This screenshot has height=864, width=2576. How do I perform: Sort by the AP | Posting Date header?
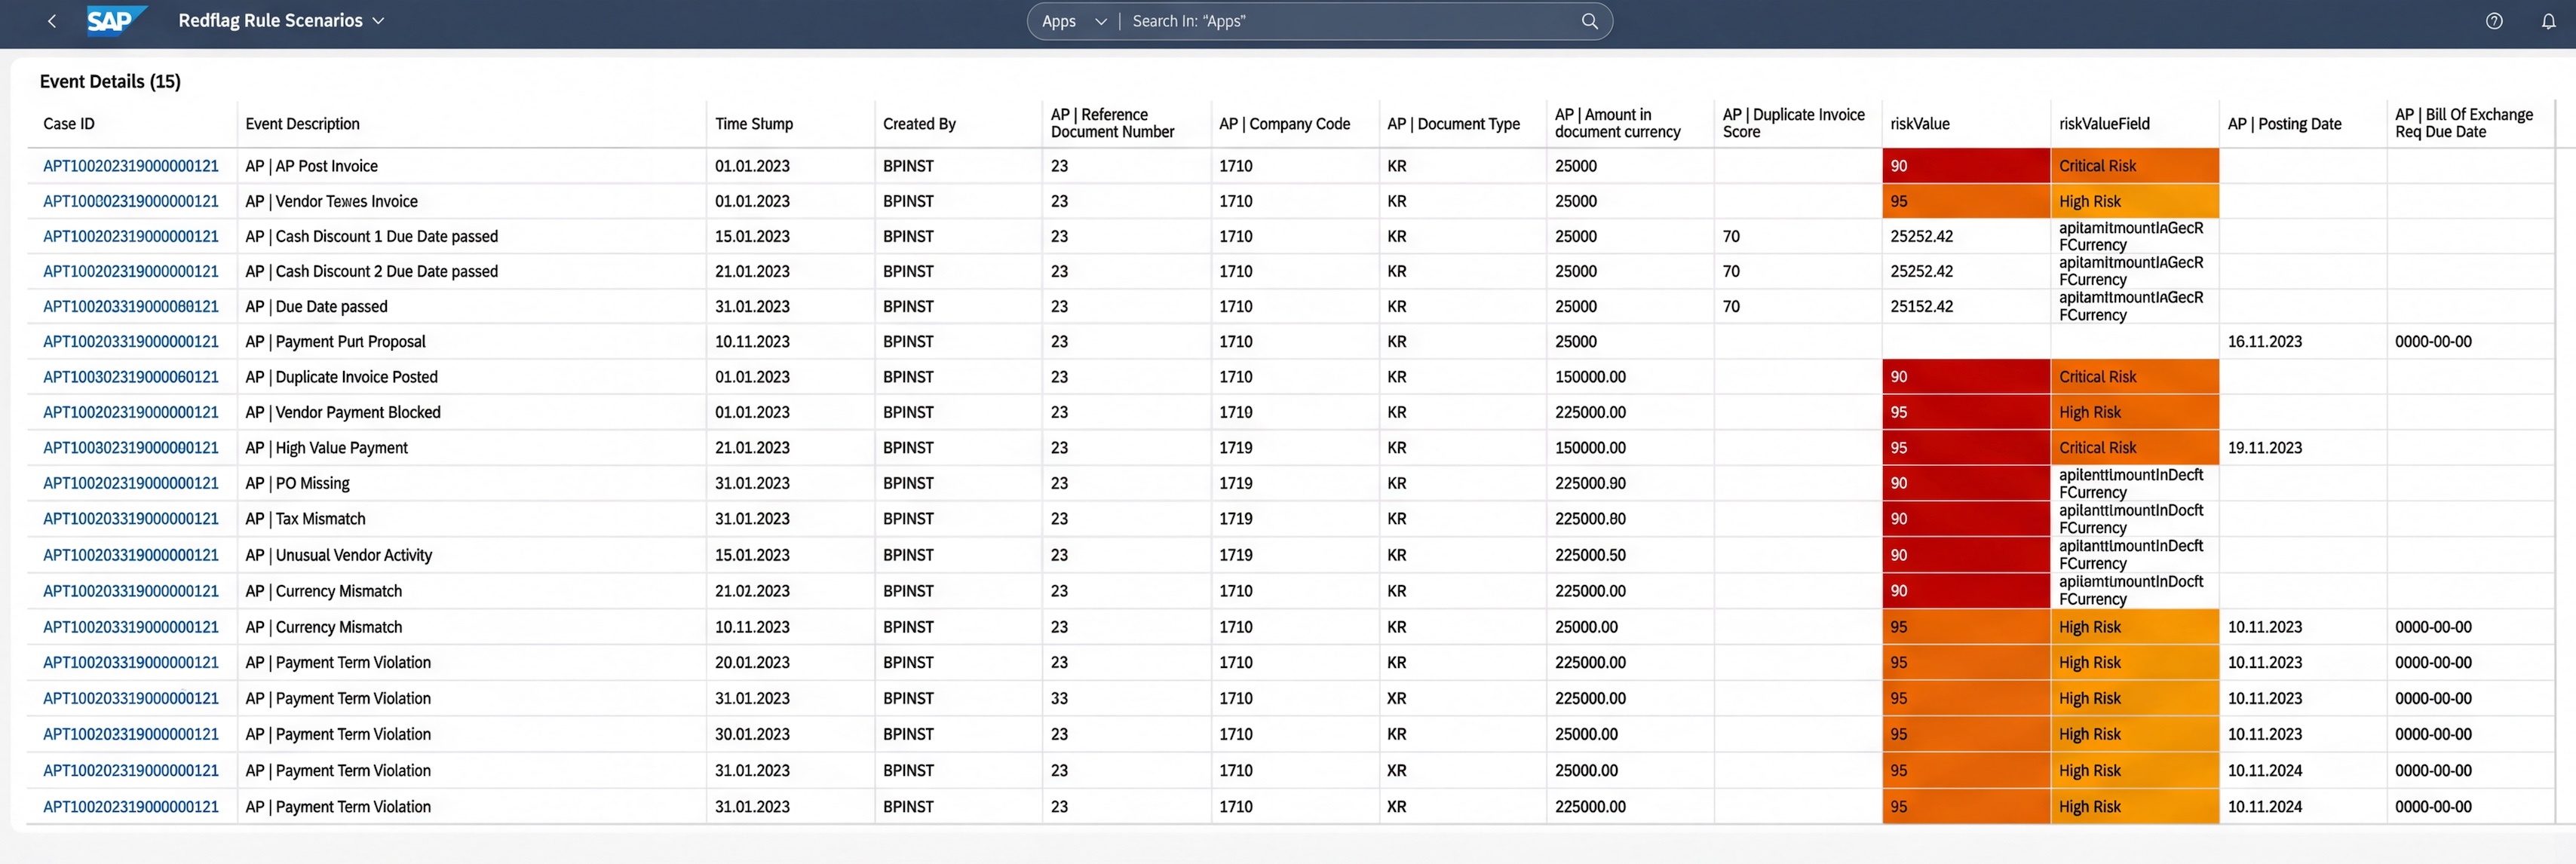pyautogui.click(x=2284, y=123)
